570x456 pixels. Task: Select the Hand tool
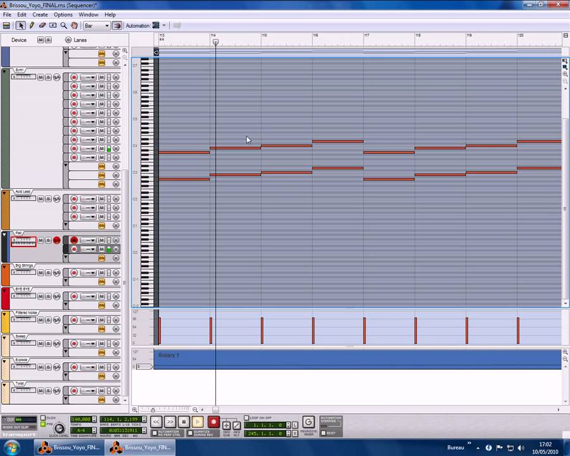74,25
